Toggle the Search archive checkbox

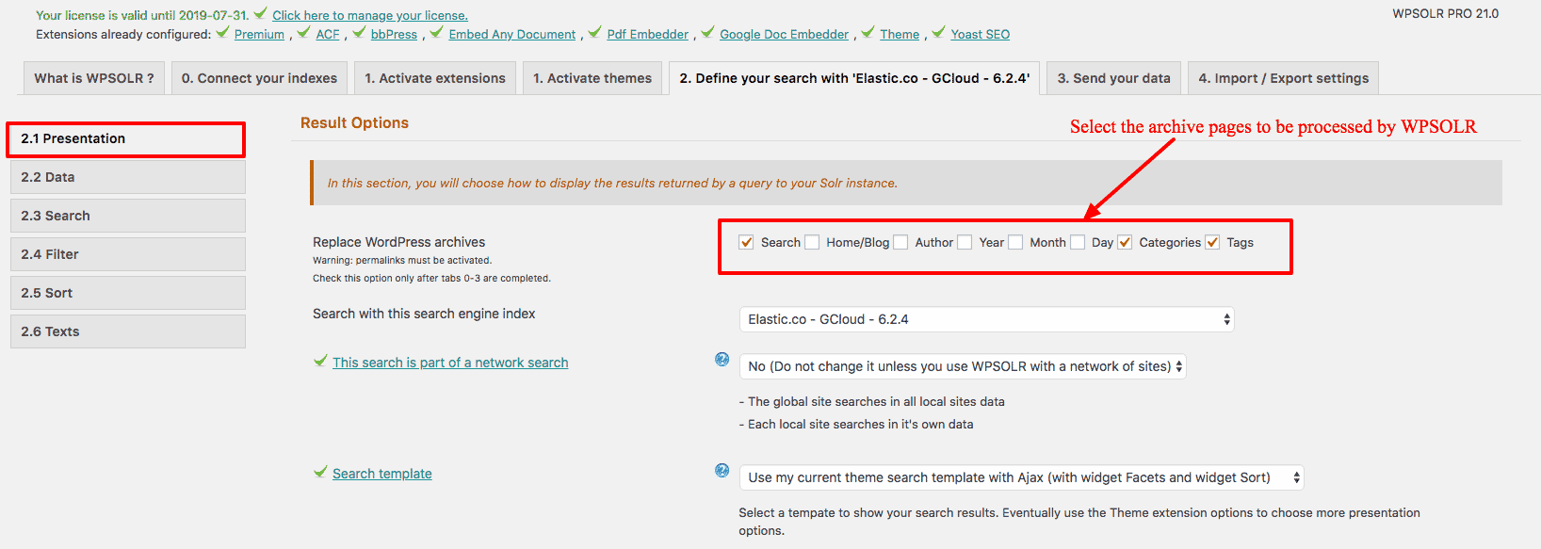747,242
